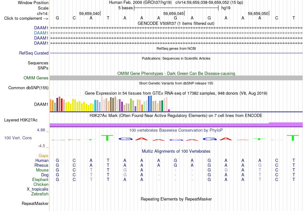Open the RefSeq Curated track label
The height and width of the screenshot is (211, 303).
point(34,53)
